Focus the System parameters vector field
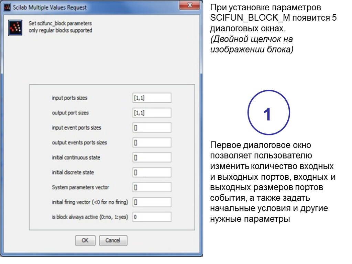Screen dimensions: 352x264 [x=152, y=187]
